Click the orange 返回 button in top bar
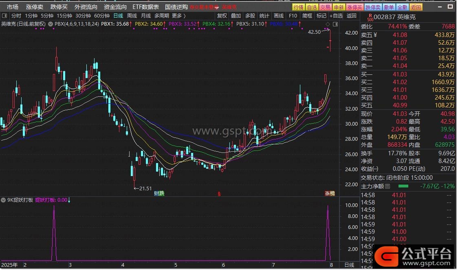 (x=416, y=7)
